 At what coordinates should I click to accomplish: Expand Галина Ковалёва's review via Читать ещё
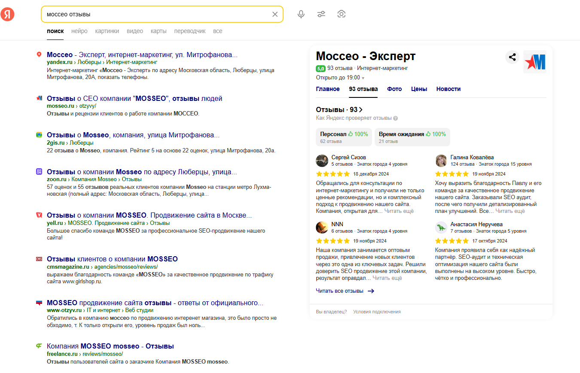pos(510,211)
